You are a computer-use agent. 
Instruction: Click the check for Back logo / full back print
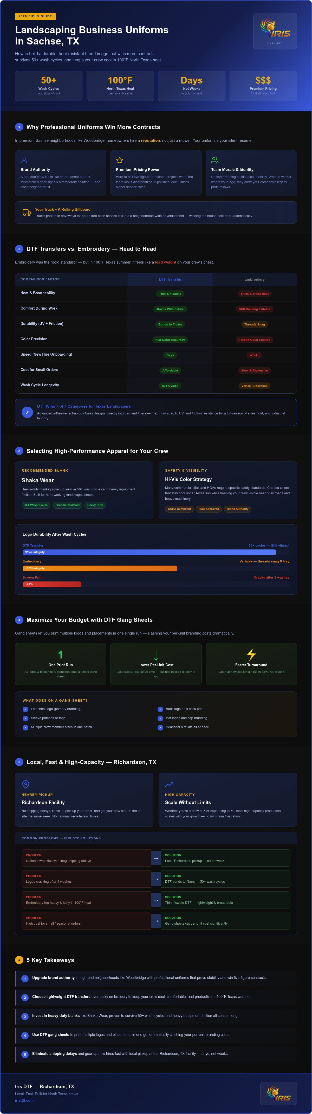click(x=160, y=709)
